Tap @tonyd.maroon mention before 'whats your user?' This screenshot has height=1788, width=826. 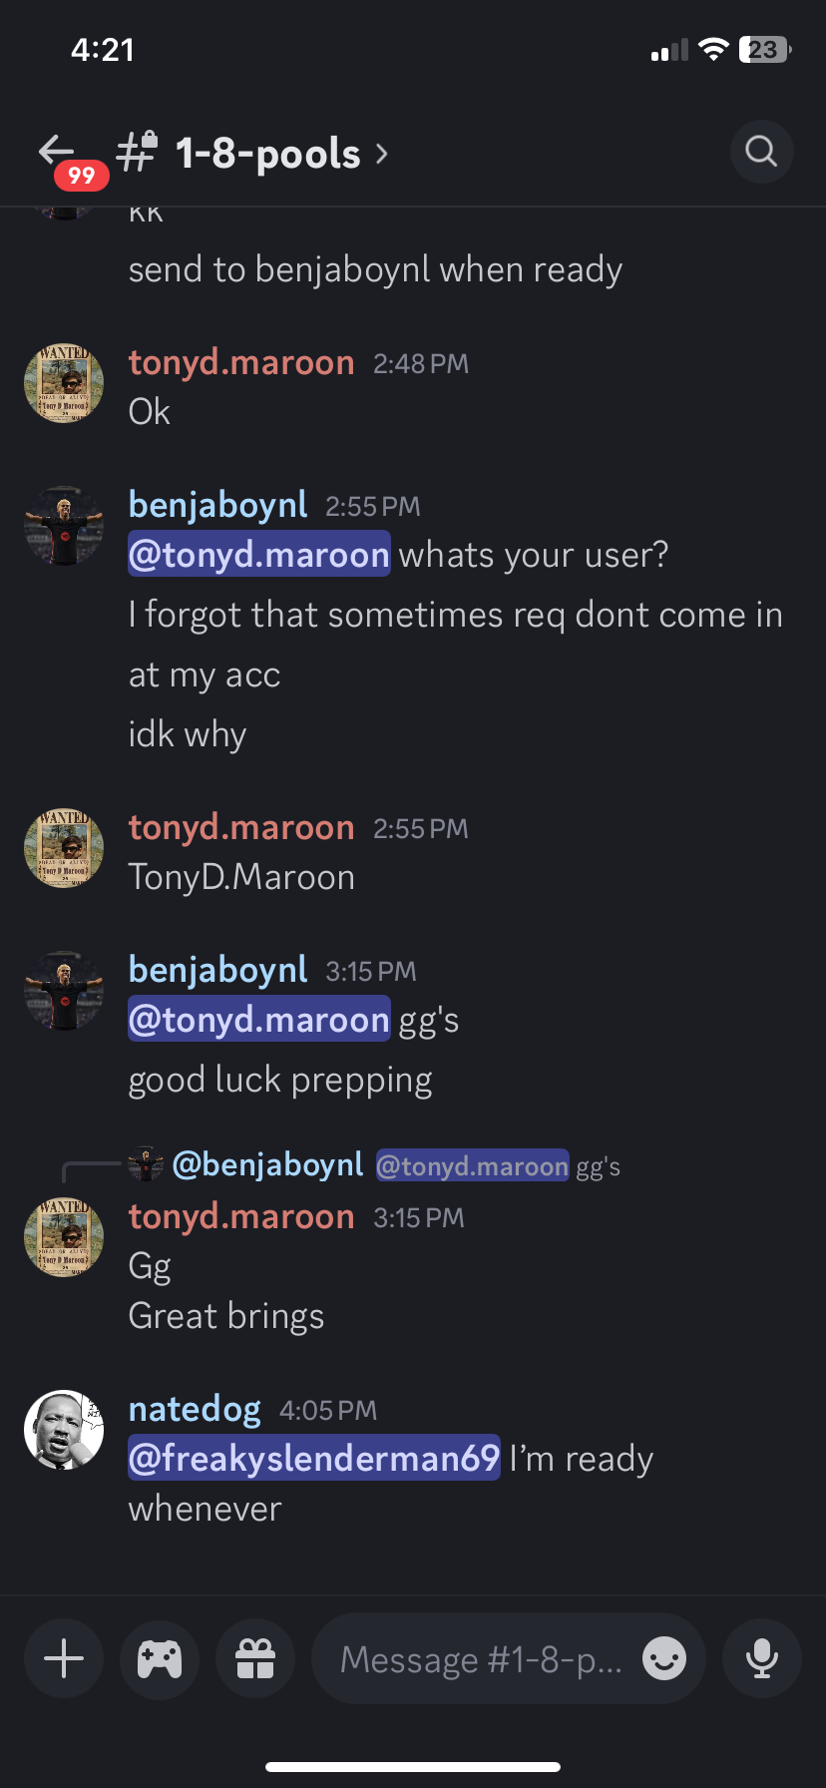pyautogui.click(x=259, y=554)
